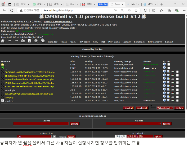Open browser settings ellipsis menu

(184, 10)
